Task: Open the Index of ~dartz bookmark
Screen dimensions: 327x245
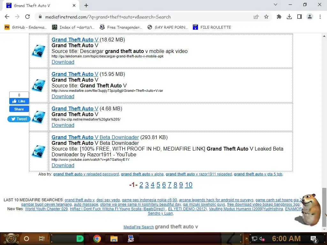Action: click(x=73, y=27)
